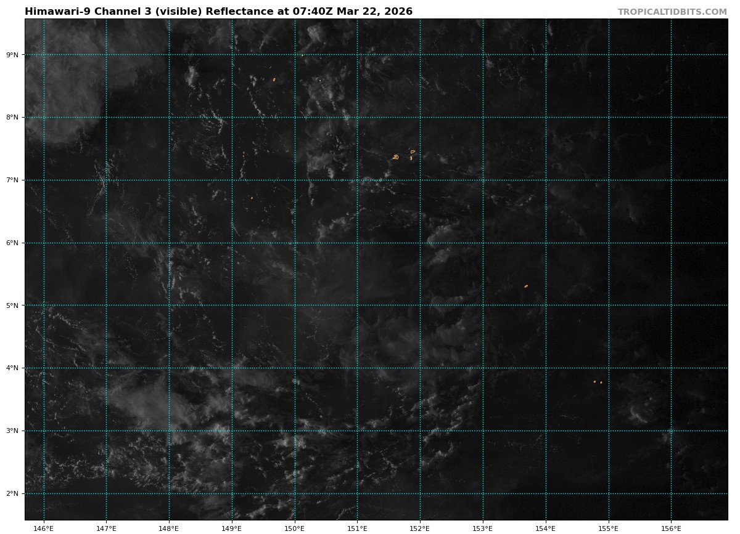Click the TROPICALTIDBITS.COM watermark
Image resolution: width=740 pixels, height=534 pixels.
(x=672, y=12)
